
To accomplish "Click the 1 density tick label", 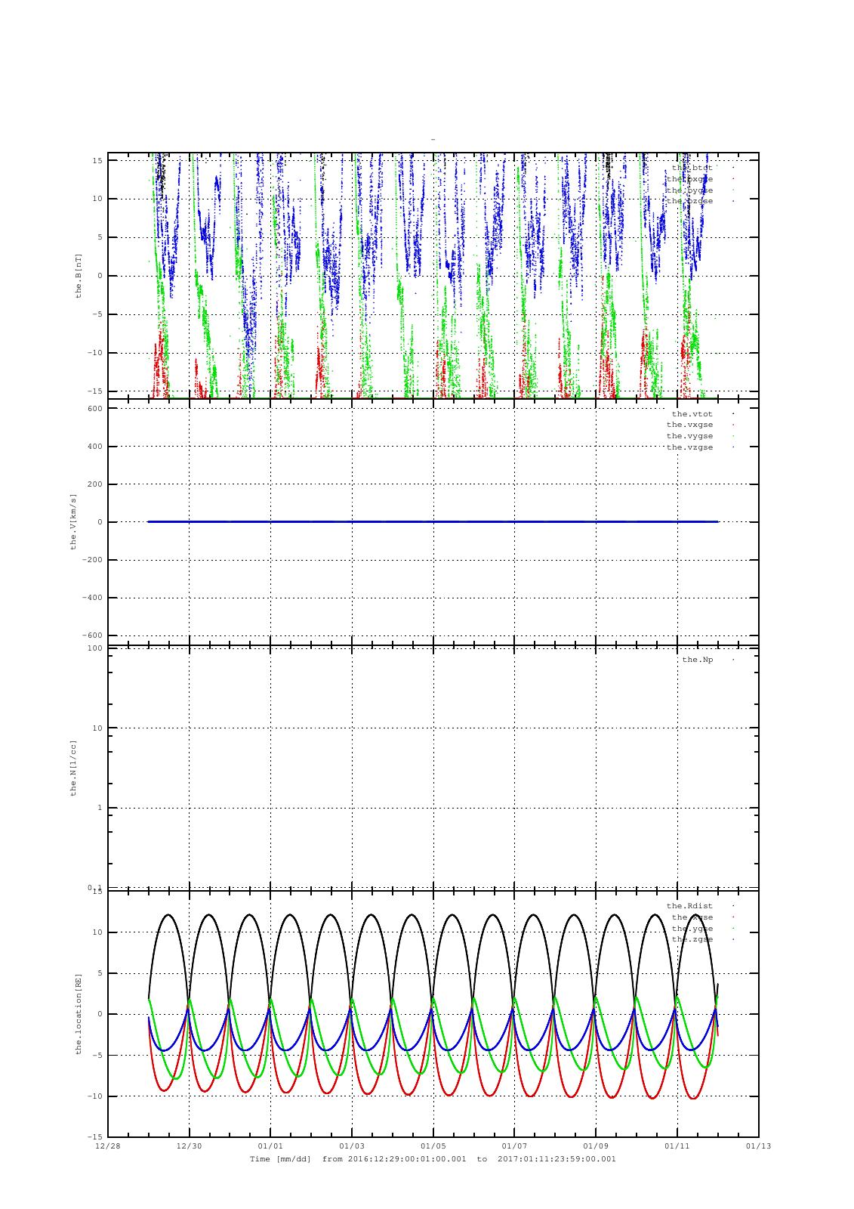I will point(100,808).
